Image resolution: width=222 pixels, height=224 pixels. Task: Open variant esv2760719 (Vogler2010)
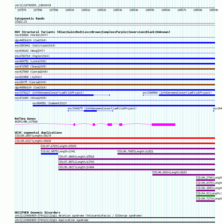32,56
